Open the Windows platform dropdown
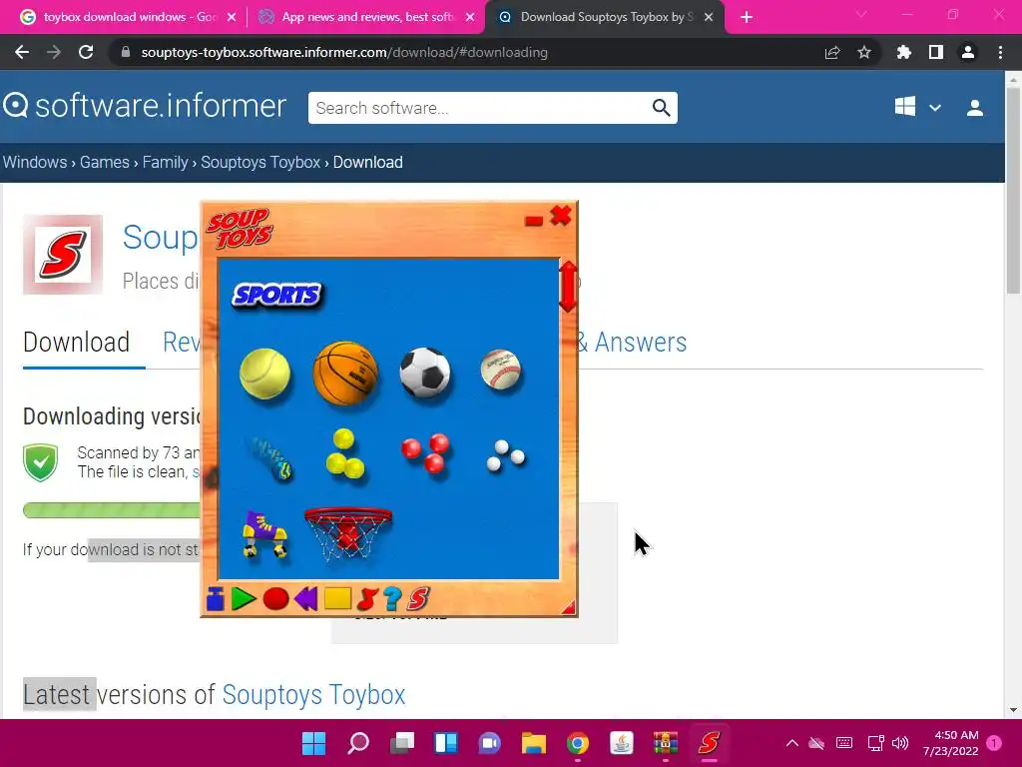This screenshot has height=767, width=1022. click(918, 107)
